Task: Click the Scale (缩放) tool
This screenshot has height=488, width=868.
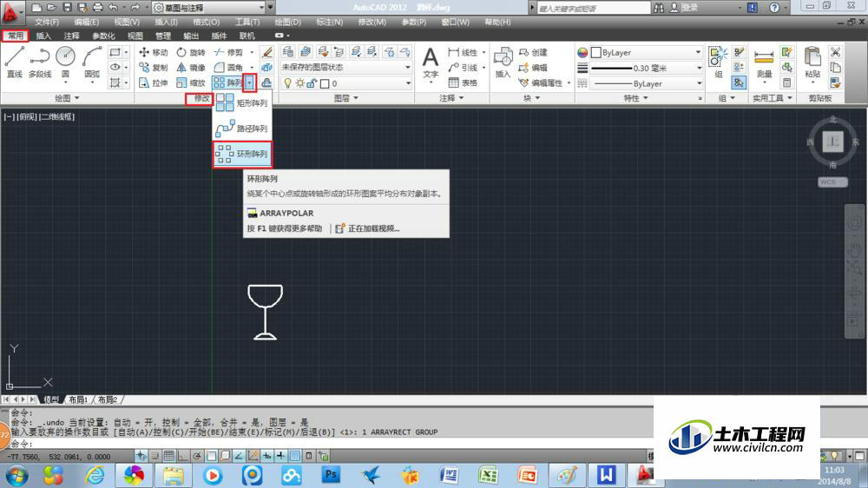Action: click(191, 82)
